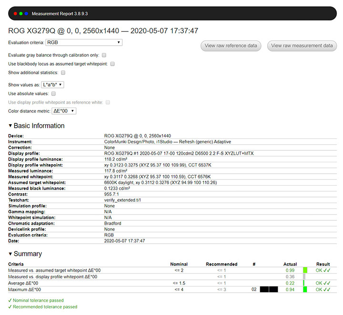Click 'verify_extended.ti1' testchart value
This screenshot has width=343, height=315.
(122, 200)
